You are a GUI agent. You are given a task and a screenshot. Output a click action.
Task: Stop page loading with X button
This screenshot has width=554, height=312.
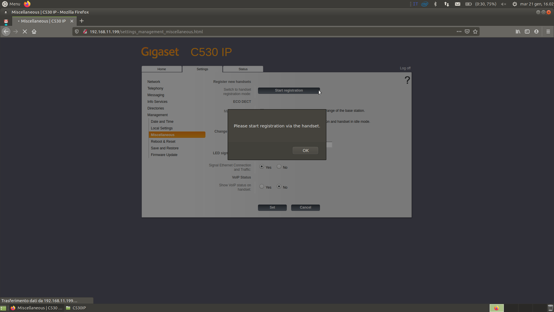(x=25, y=31)
